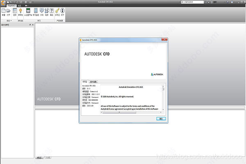The image size is (246, 164).
Task: Click the Open (打开) folder icon
Action: click(9, 11)
